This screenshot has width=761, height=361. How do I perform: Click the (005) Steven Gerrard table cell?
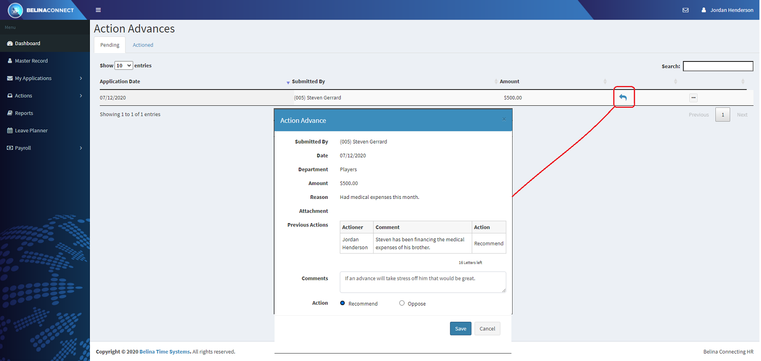click(x=317, y=98)
